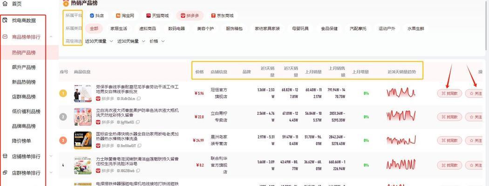
Task: Open the 冠恒官方旗舰店 store link
Action: 219,93
